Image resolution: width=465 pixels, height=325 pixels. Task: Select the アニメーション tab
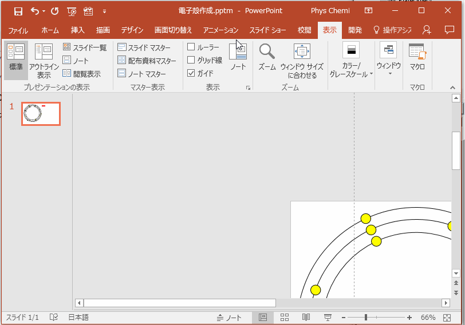pyautogui.click(x=220, y=30)
